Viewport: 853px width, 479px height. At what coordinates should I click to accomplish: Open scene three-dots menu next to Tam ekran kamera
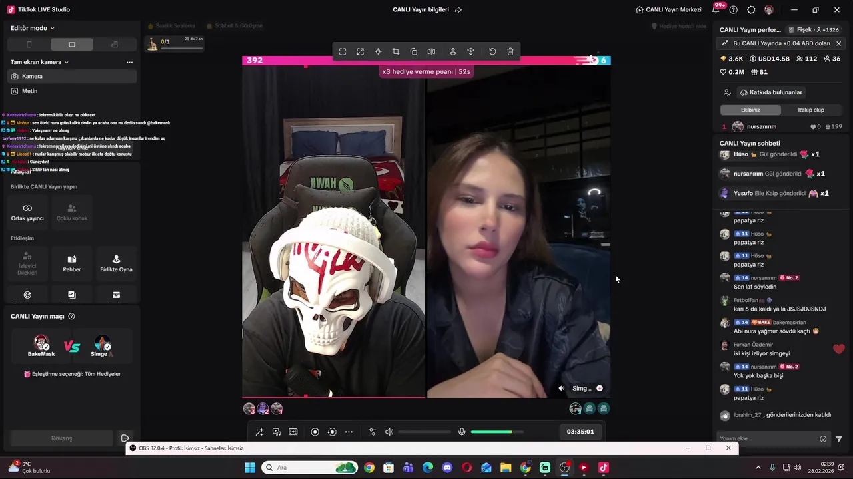click(x=129, y=62)
